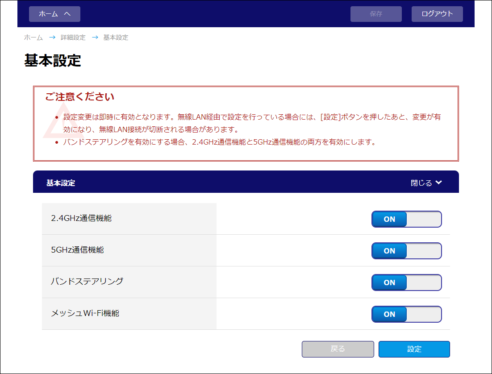Click the 基本設定 section header title
Image resolution: width=492 pixels, height=374 pixels.
61,183
